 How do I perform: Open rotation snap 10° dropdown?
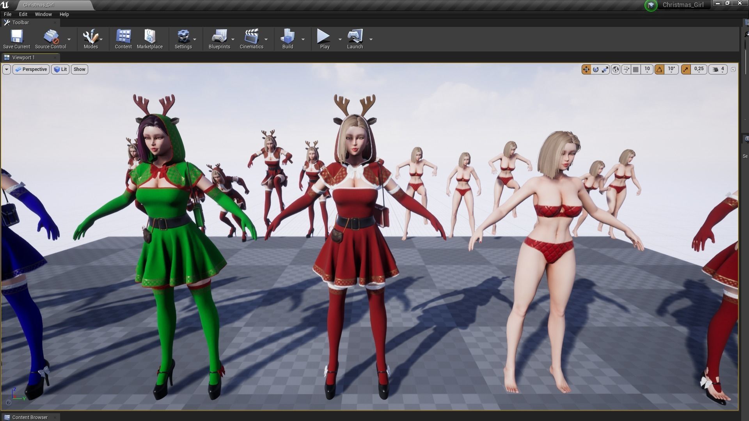[671, 69]
